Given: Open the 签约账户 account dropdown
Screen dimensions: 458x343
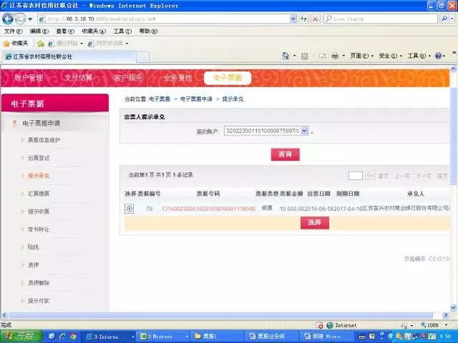Looking at the screenshot, I should (304, 131).
